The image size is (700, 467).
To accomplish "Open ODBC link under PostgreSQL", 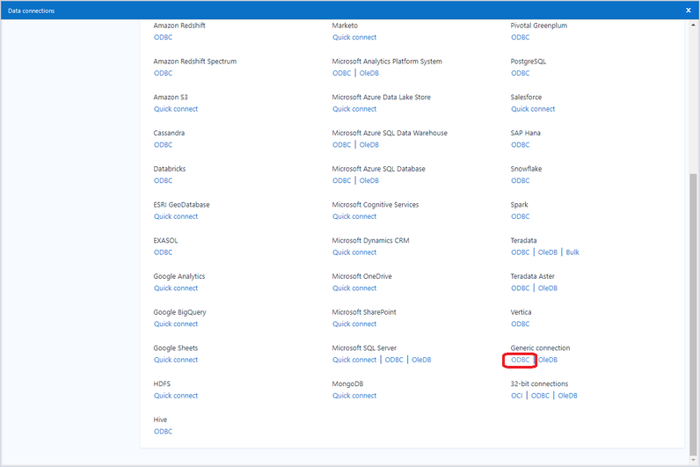I will click(x=520, y=73).
